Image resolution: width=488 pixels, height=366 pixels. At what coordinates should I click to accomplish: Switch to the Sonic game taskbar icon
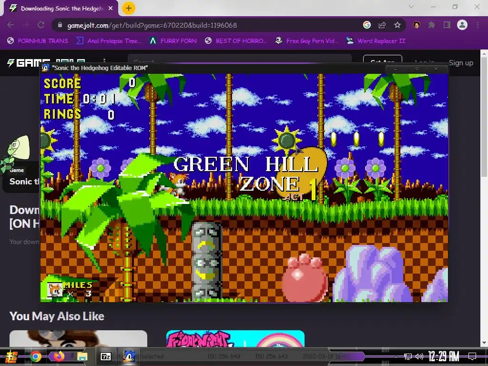point(129,356)
